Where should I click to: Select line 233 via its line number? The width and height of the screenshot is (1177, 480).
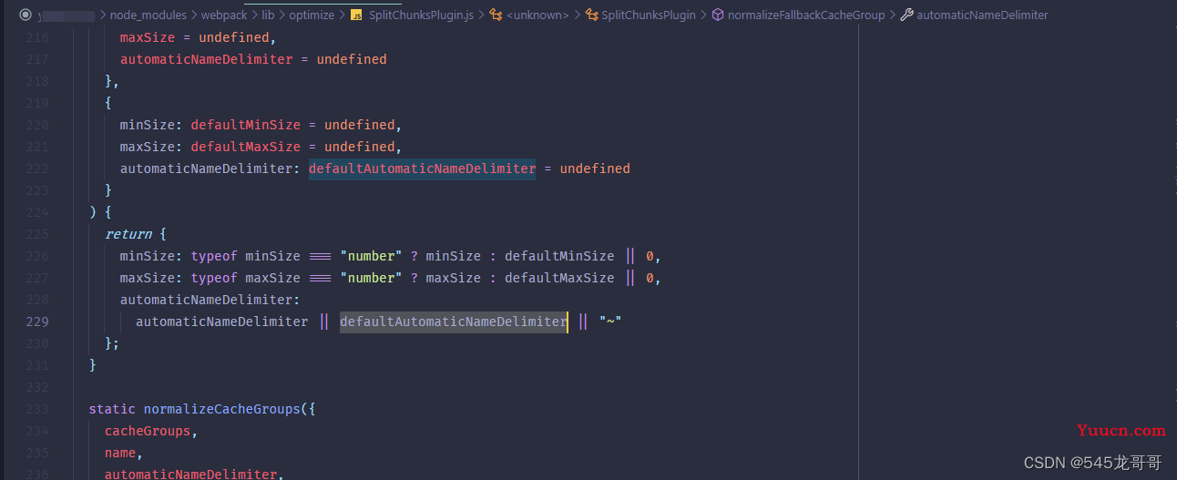tap(37, 409)
